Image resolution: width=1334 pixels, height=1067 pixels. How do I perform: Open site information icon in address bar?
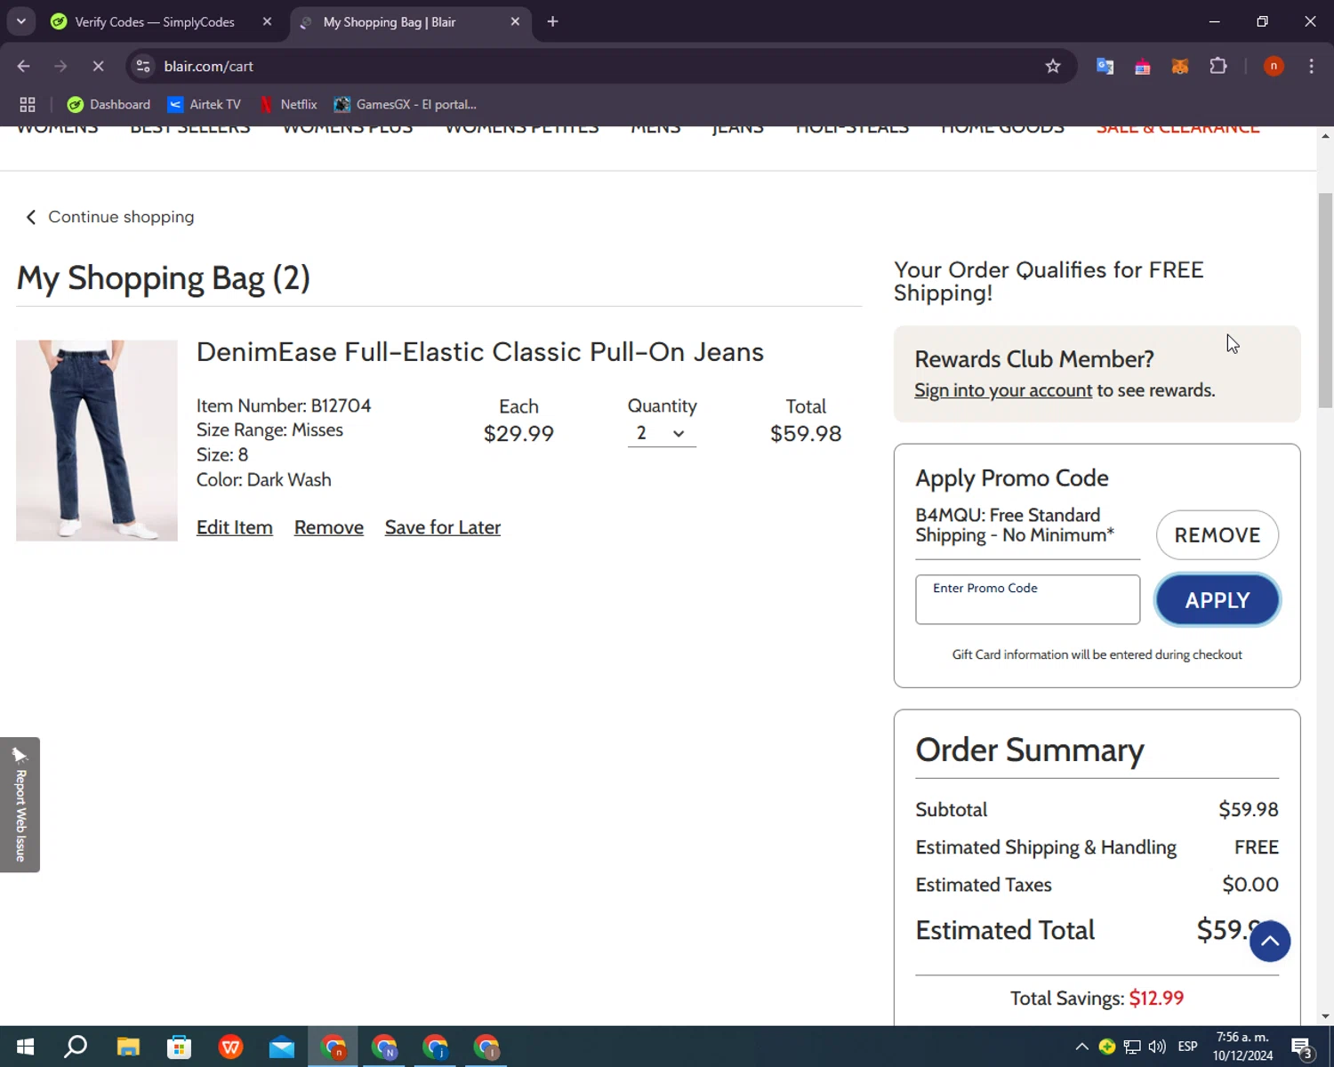143,66
